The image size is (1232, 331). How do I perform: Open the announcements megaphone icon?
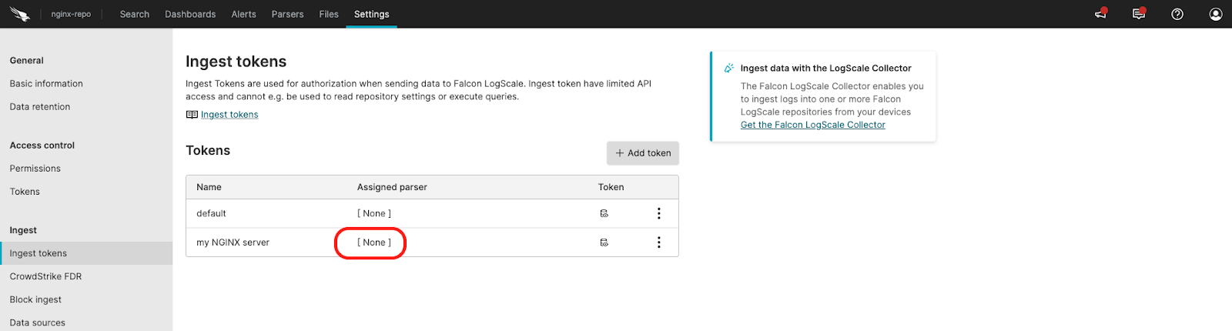click(x=1100, y=14)
